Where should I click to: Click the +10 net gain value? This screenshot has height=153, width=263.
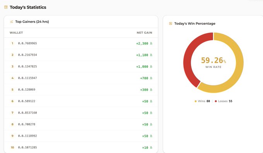tap(145, 148)
